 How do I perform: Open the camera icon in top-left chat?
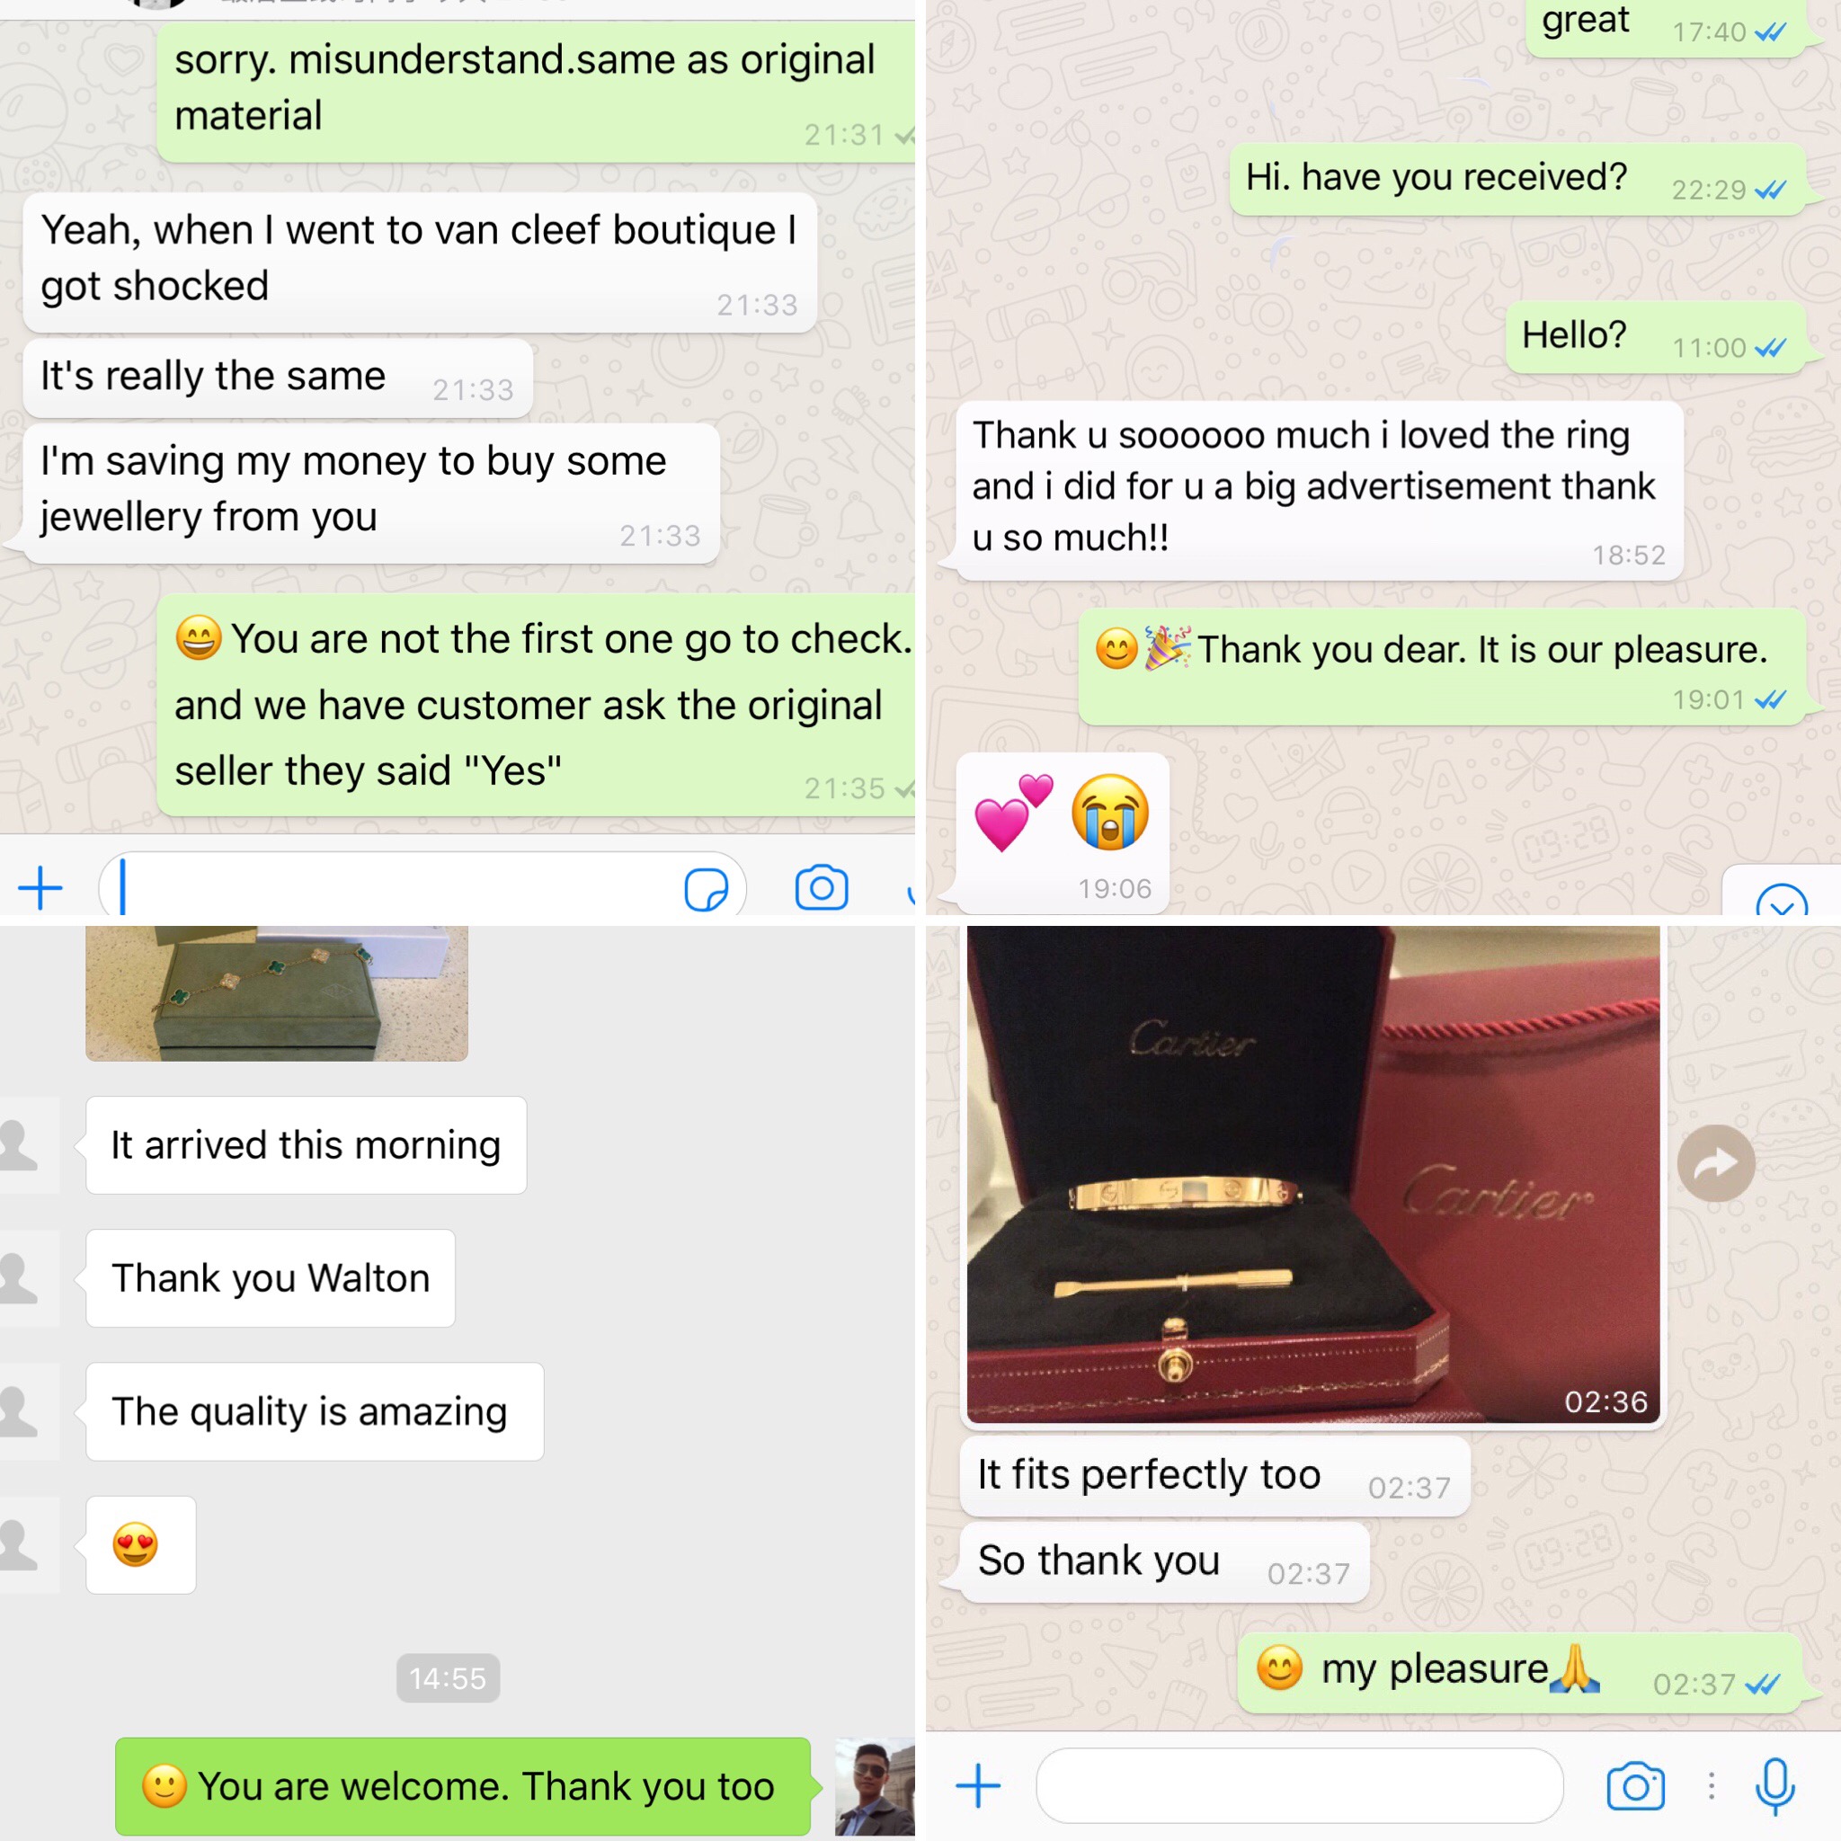pyautogui.click(x=822, y=888)
